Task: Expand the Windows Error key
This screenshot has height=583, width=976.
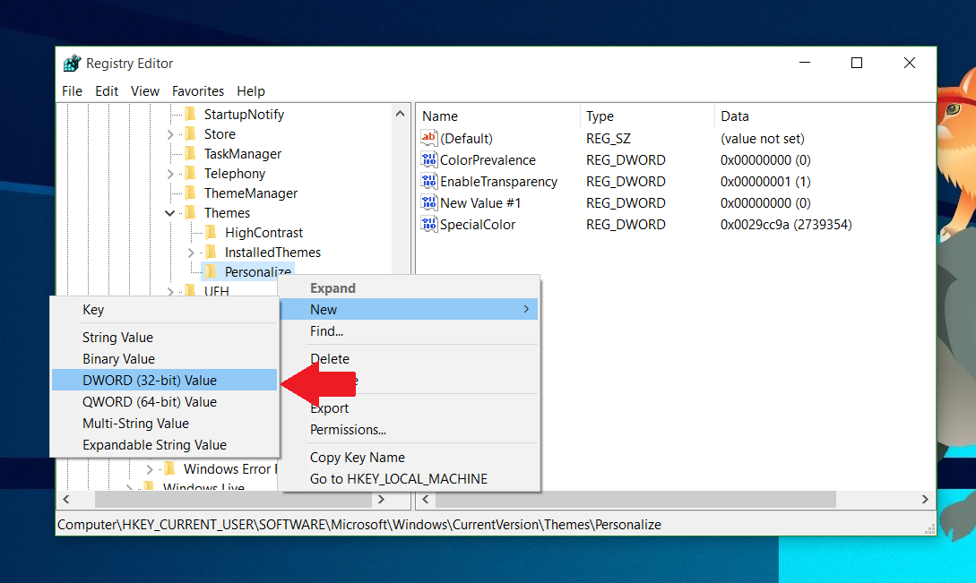Action: coord(150,469)
